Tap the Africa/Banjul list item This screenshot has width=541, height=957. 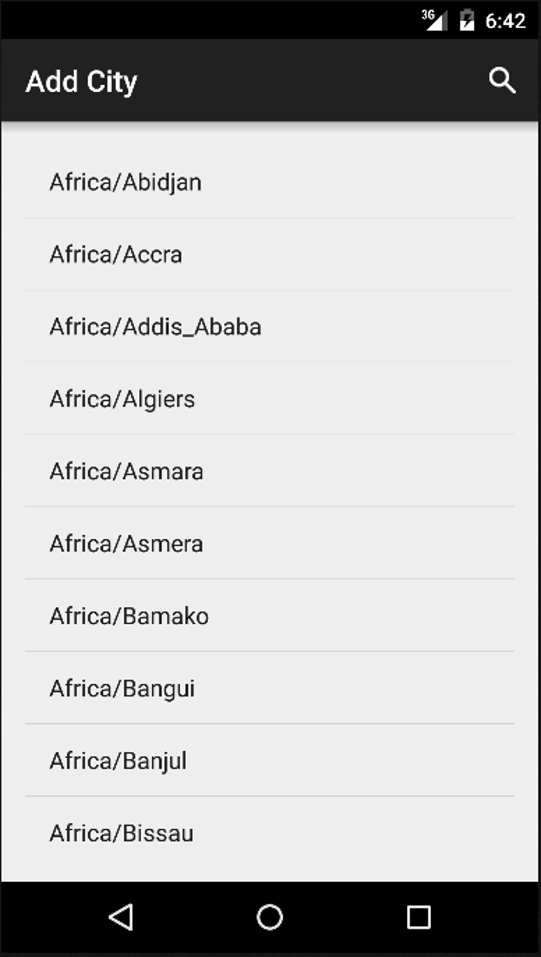click(x=118, y=761)
